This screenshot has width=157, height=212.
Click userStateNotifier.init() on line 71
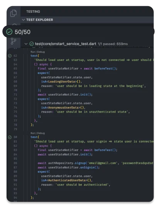click(70, 94)
